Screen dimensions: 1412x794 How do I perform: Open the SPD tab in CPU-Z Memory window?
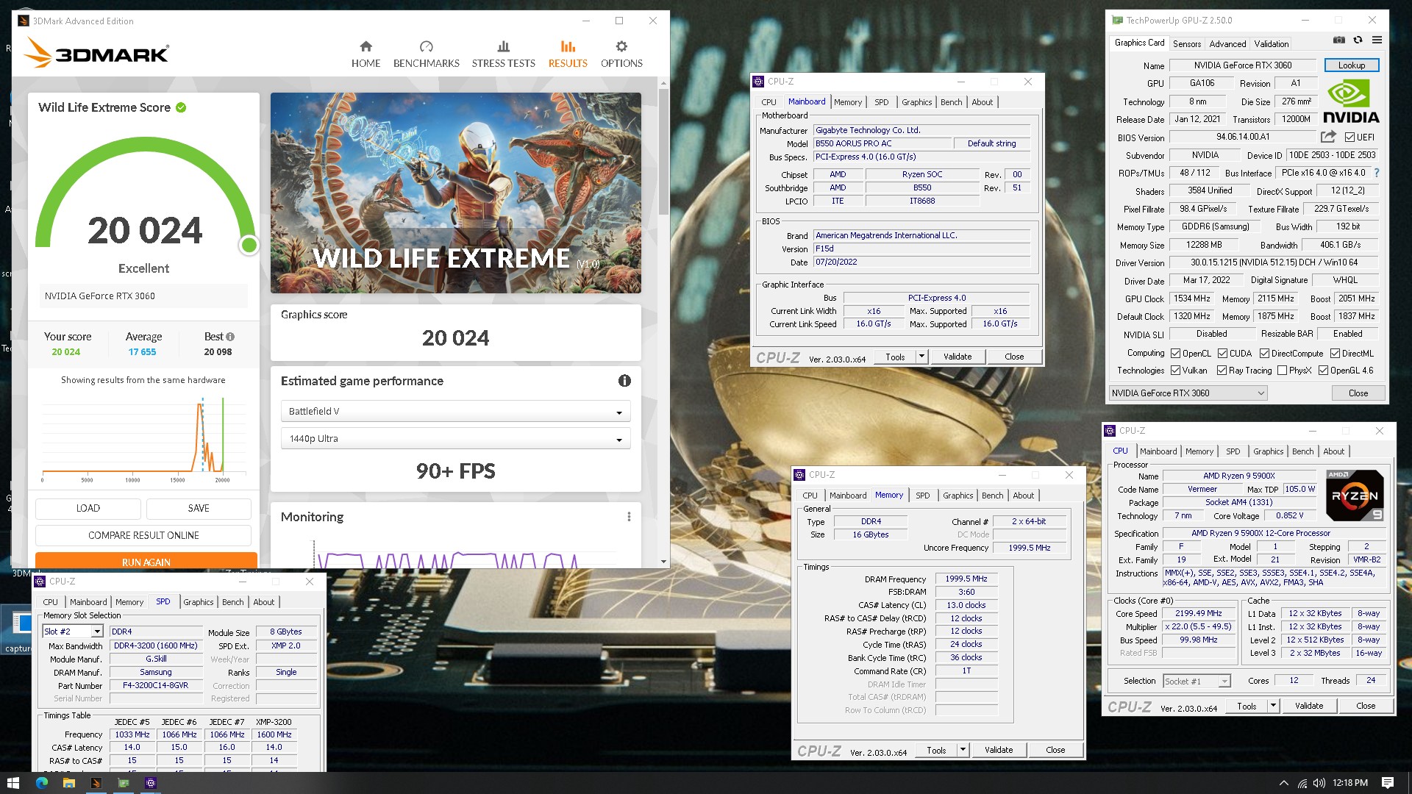pyautogui.click(x=922, y=496)
